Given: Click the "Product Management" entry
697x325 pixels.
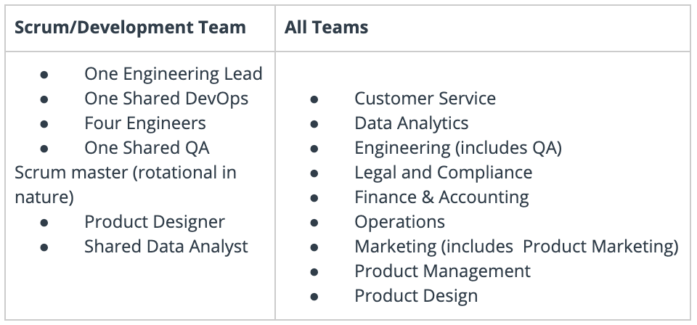Looking at the screenshot, I should tap(442, 271).
